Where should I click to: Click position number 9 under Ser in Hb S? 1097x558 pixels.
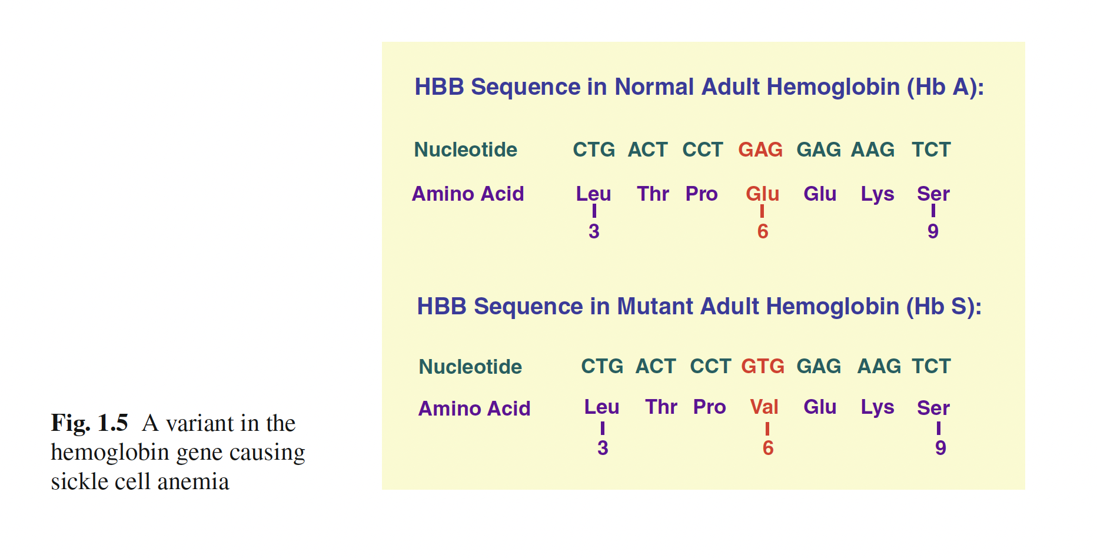(940, 448)
